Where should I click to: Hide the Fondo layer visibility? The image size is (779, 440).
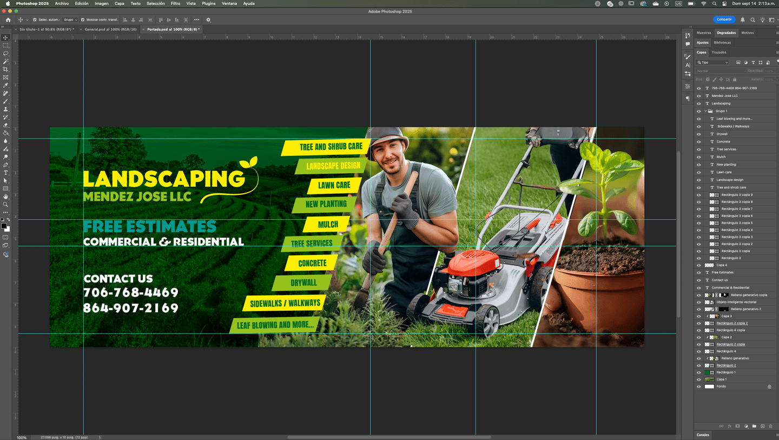pyautogui.click(x=698, y=386)
